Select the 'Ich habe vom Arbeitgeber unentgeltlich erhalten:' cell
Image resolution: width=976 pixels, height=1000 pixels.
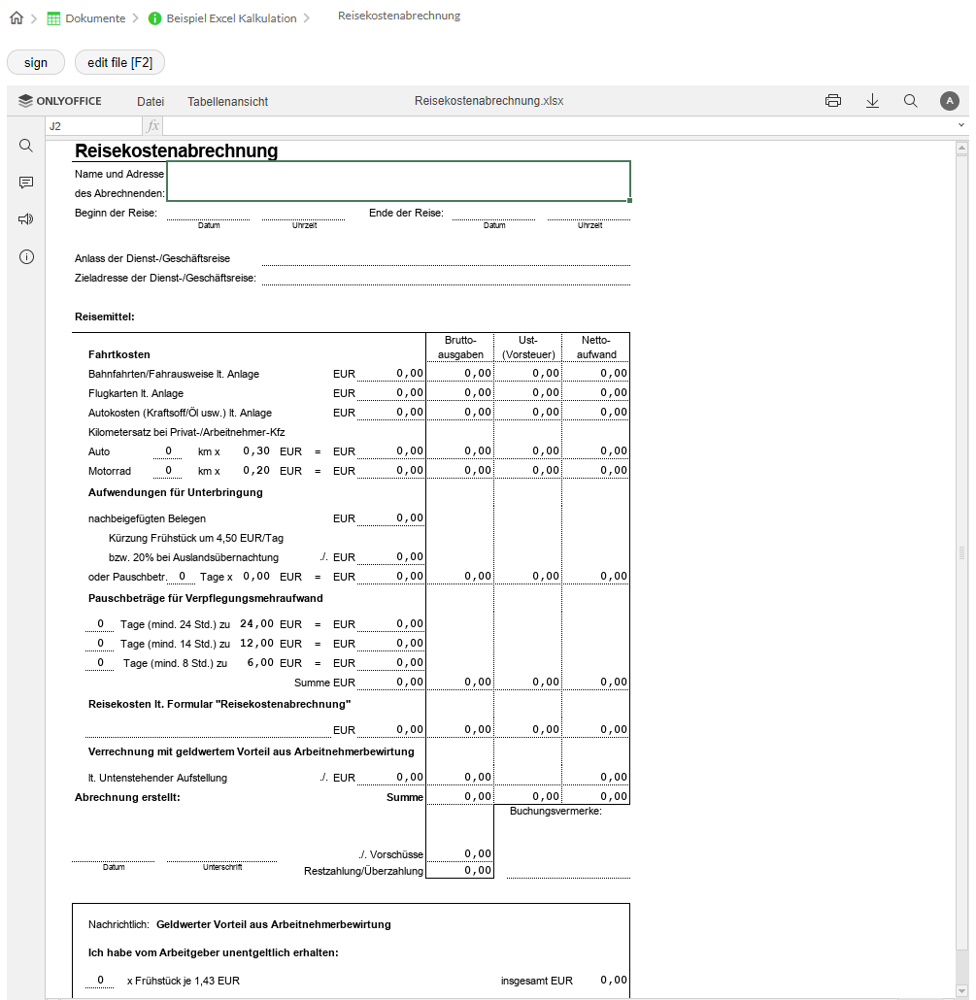point(213,952)
